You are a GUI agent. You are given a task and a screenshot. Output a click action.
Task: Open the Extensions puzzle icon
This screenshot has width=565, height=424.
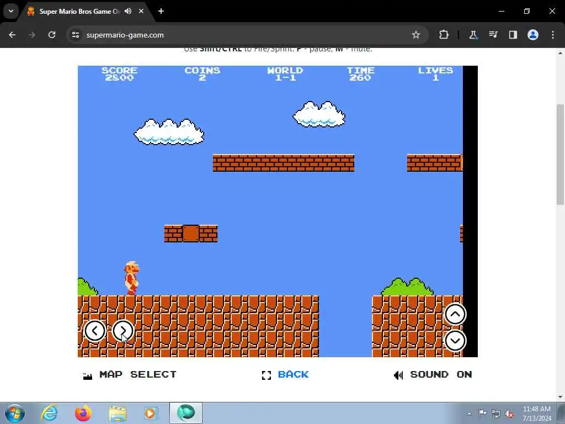tap(444, 35)
